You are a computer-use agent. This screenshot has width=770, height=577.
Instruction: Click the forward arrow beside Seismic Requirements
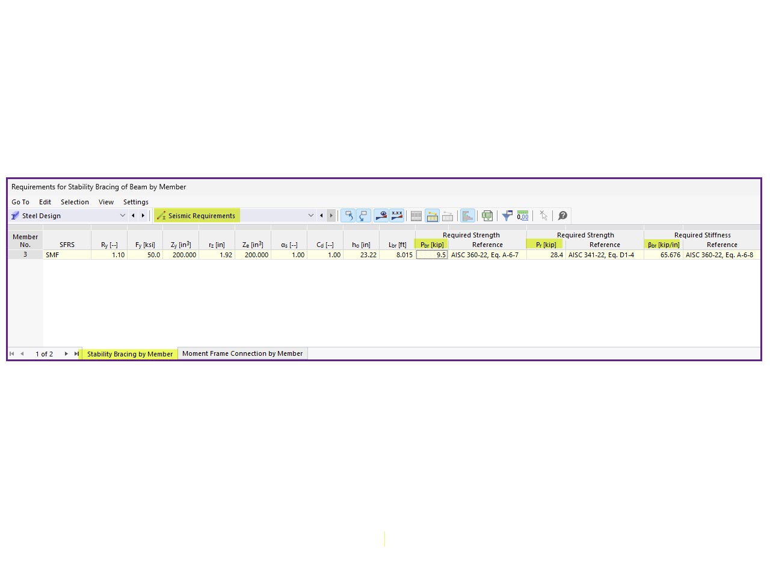tap(331, 215)
